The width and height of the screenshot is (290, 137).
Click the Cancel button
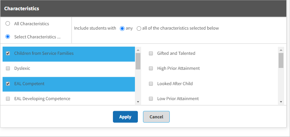pyautogui.click(x=156, y=117)
